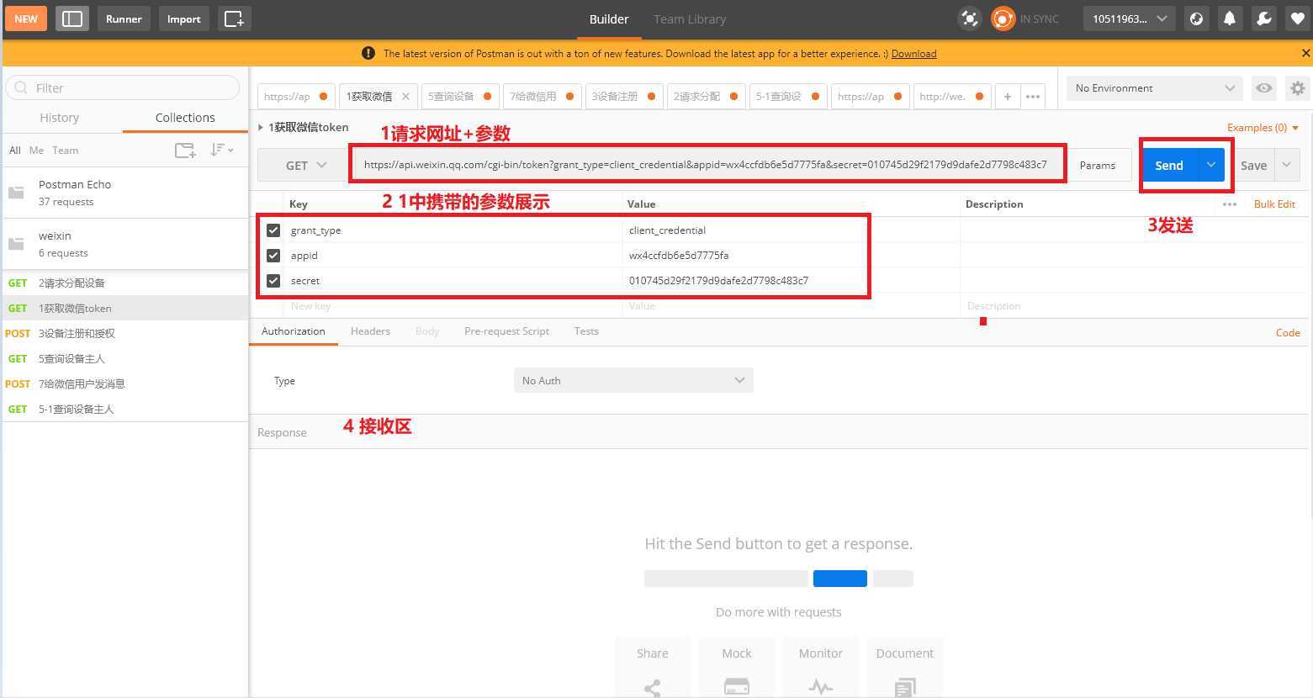Switch to Team Library tab
Image resolution: width=1313 pixels, height=698 pixels.
(x=690, y=19)
